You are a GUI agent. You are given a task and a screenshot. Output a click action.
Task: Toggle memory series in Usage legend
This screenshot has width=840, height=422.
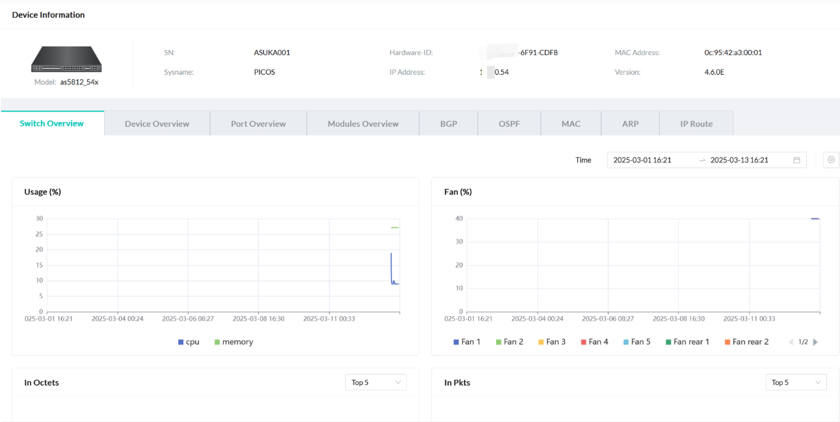click(233, 342)
